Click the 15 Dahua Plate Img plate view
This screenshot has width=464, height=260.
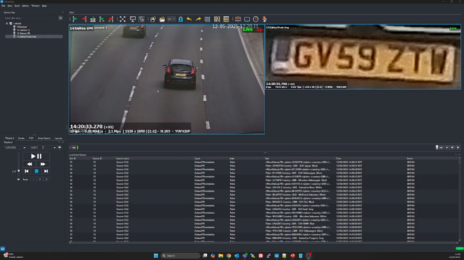(x=363, y=57)
